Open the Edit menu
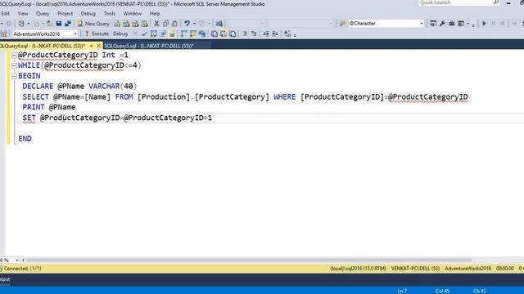Image resolution: width=524 pixels, height=294 pixels. point(6,13)
